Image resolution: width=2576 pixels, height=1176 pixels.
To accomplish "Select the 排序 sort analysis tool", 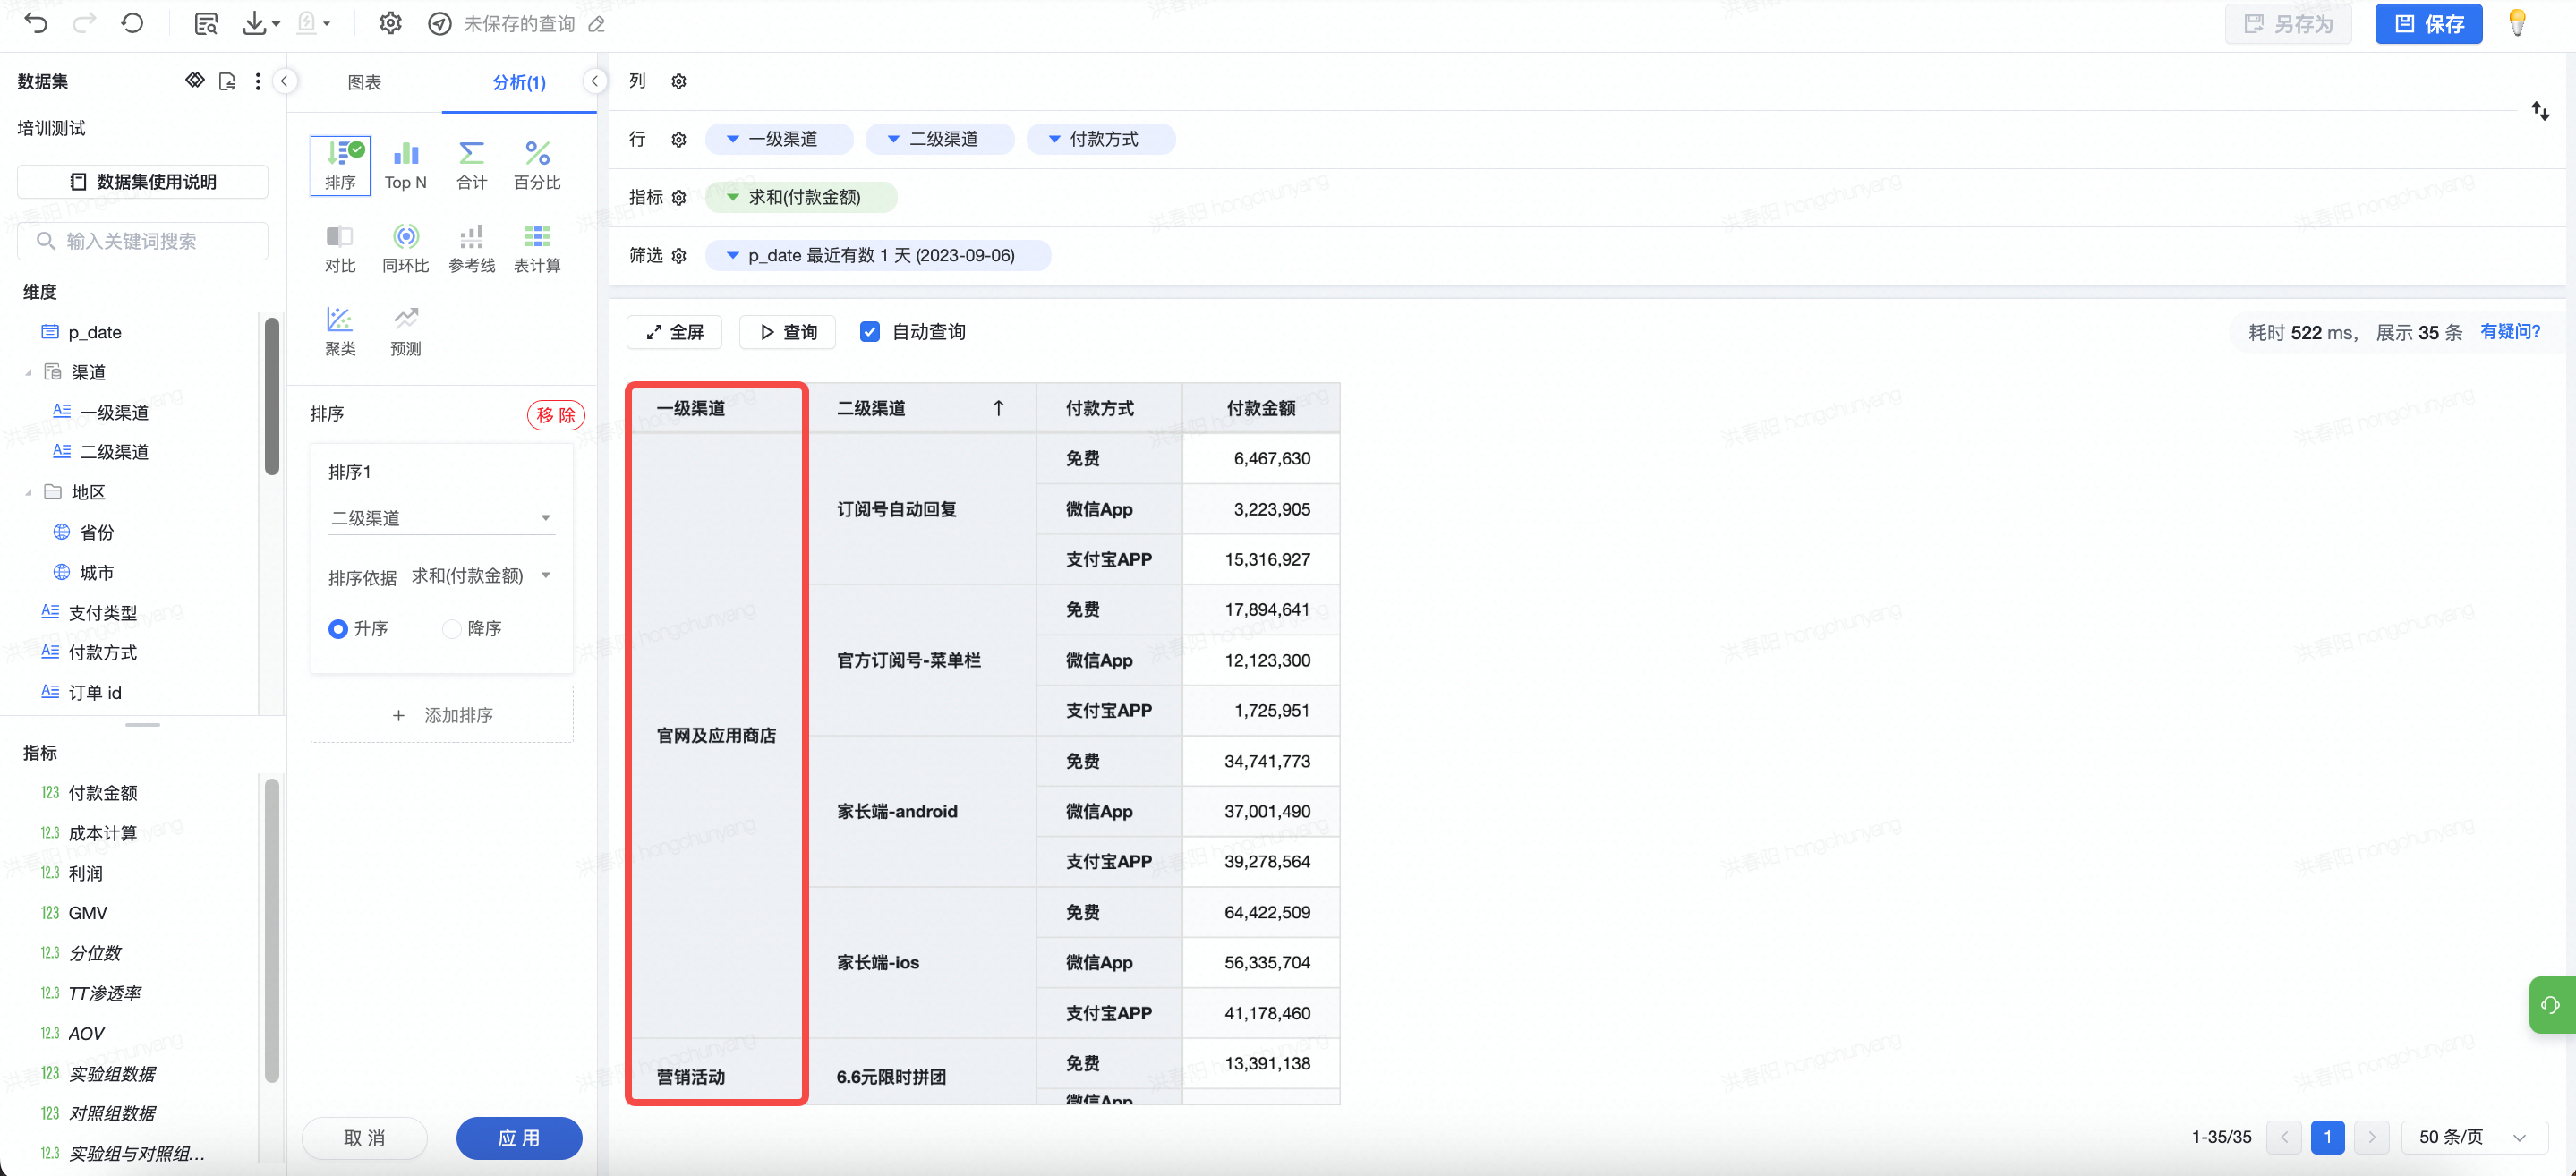I will click(x=340, y=165).
